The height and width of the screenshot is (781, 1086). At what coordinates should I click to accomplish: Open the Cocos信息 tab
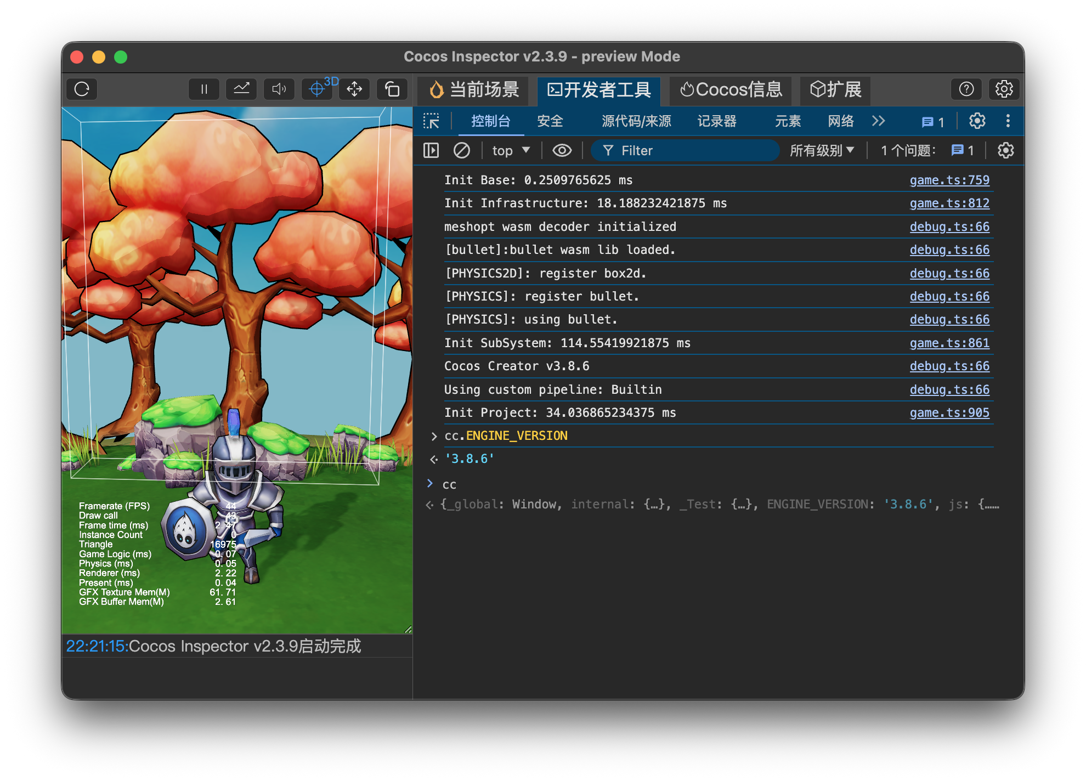click(731, 89)
